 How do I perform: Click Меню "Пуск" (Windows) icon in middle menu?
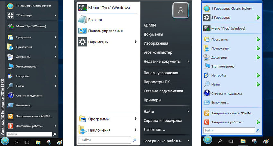[82, 8]
